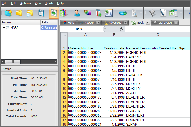191x127 pixels.
Task: Click the stacked books toolbar icon
Action: [x=64, y=13]
